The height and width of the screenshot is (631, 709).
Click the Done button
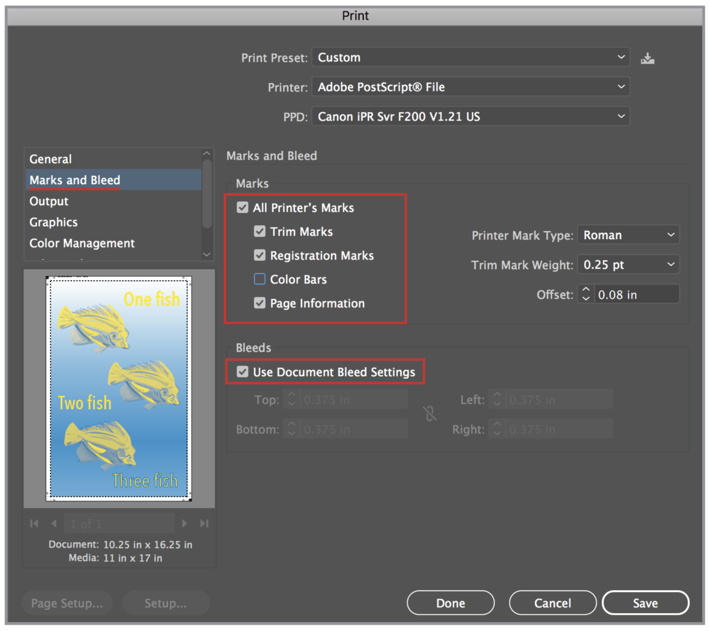point(450,602)
